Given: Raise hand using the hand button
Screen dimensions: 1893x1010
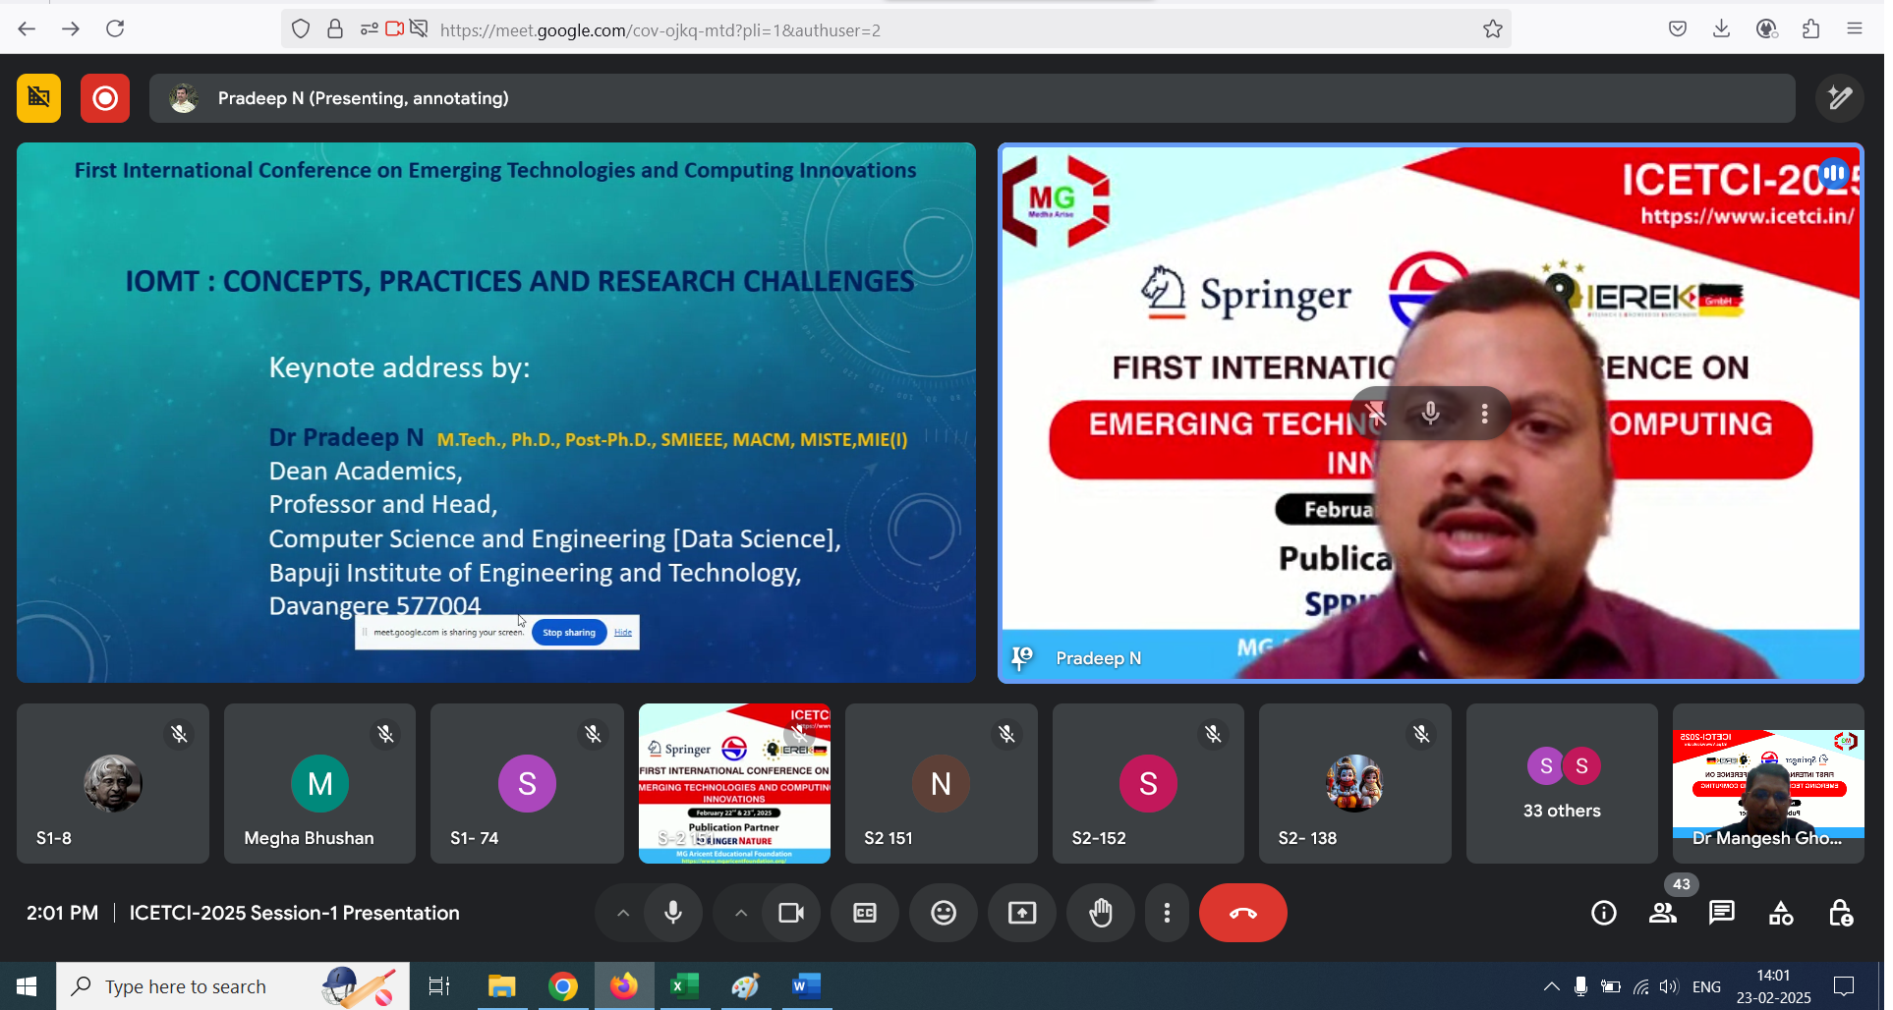Looking at the screenshot, I should coord(1101,913).
